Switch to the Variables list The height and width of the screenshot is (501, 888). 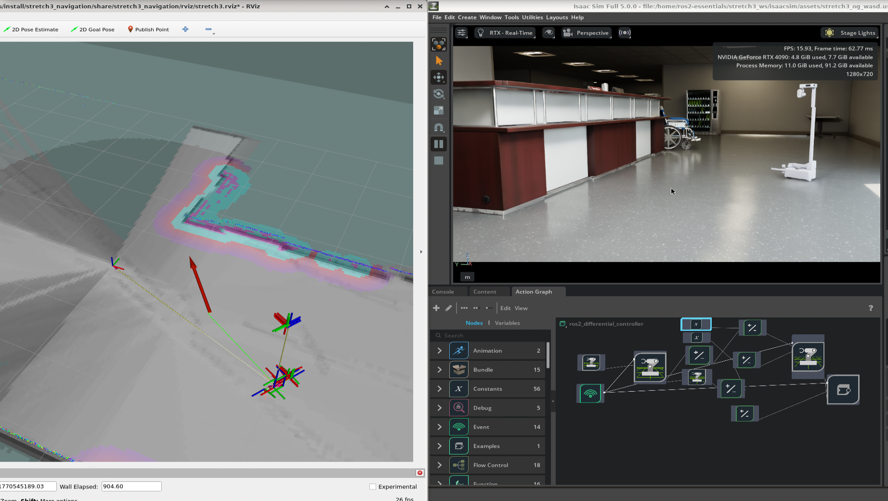click(507, 323)
